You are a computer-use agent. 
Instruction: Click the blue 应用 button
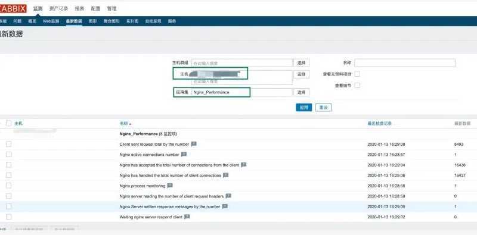point(303,108)
